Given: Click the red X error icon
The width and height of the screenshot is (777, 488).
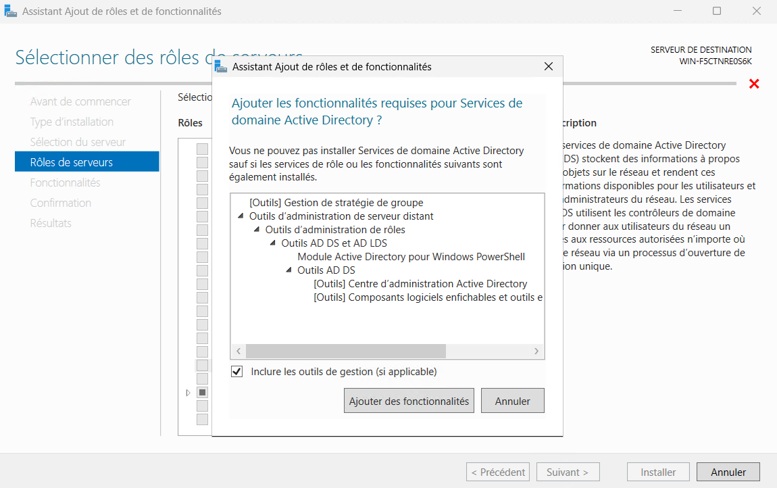Looking at the screenshot, I should click(x=754, y=84).
